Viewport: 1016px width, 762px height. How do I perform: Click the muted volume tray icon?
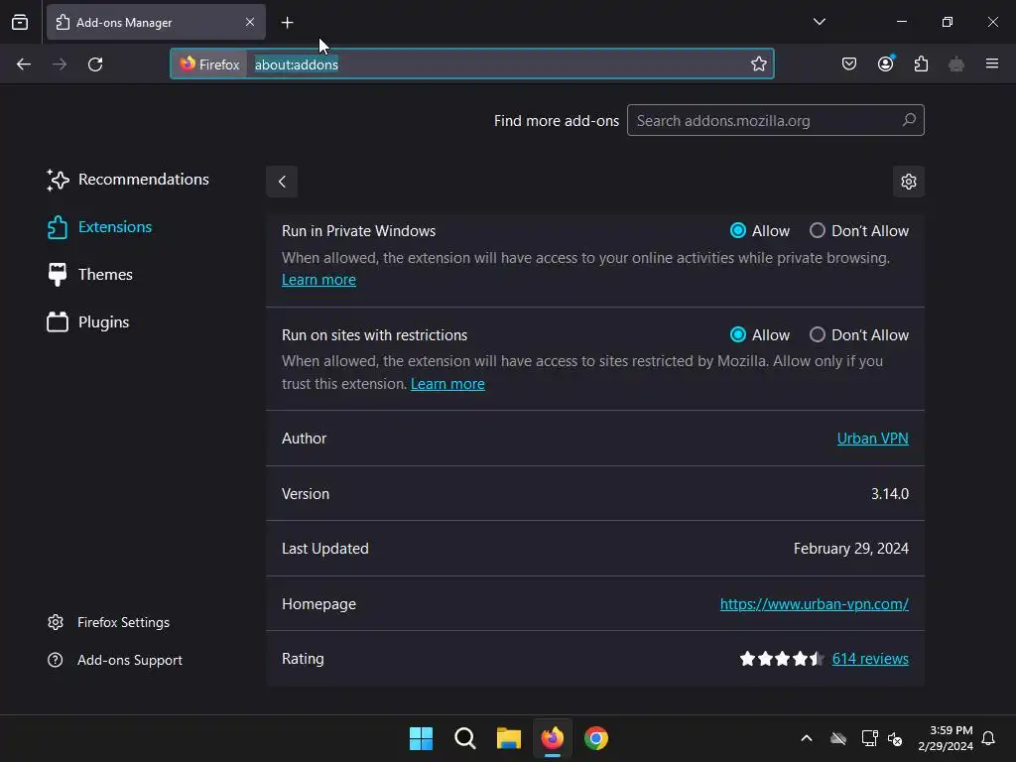point(896,738)
